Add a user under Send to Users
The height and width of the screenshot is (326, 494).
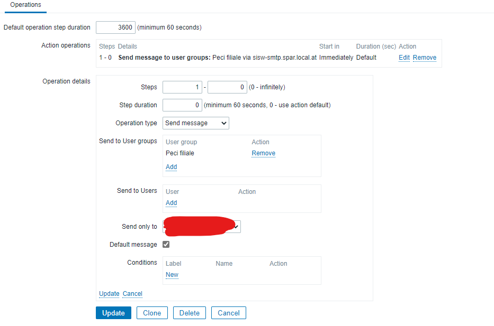(171, 203)
